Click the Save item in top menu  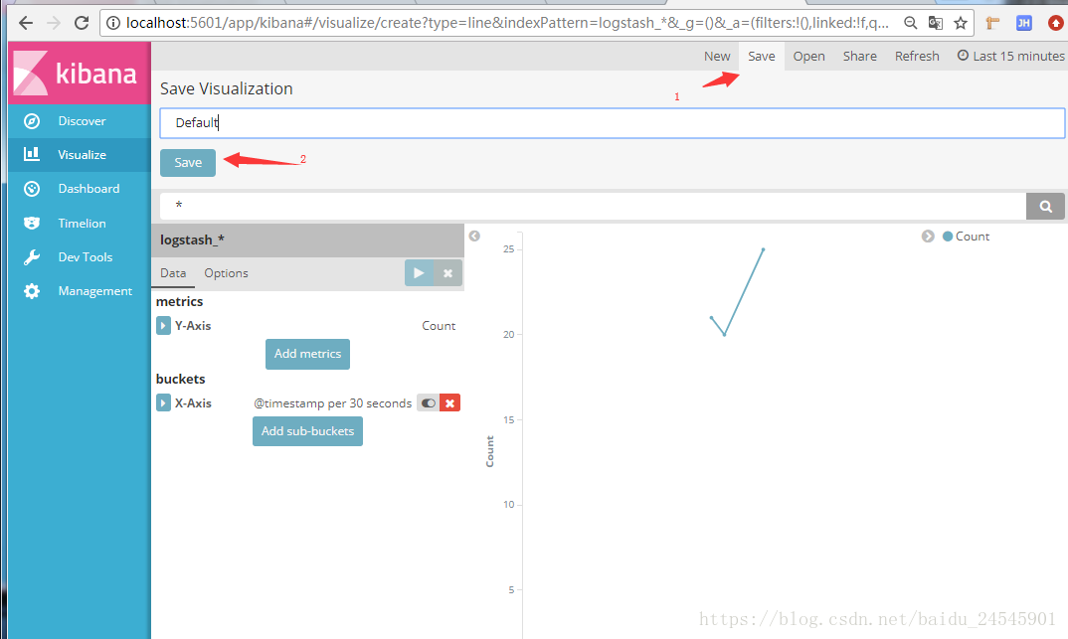click(762, 56)
